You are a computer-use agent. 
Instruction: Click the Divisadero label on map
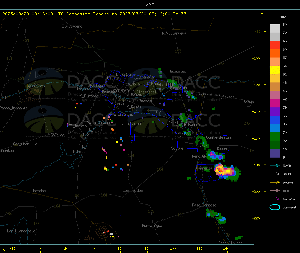pyautogui.click(x=72, y=26)
